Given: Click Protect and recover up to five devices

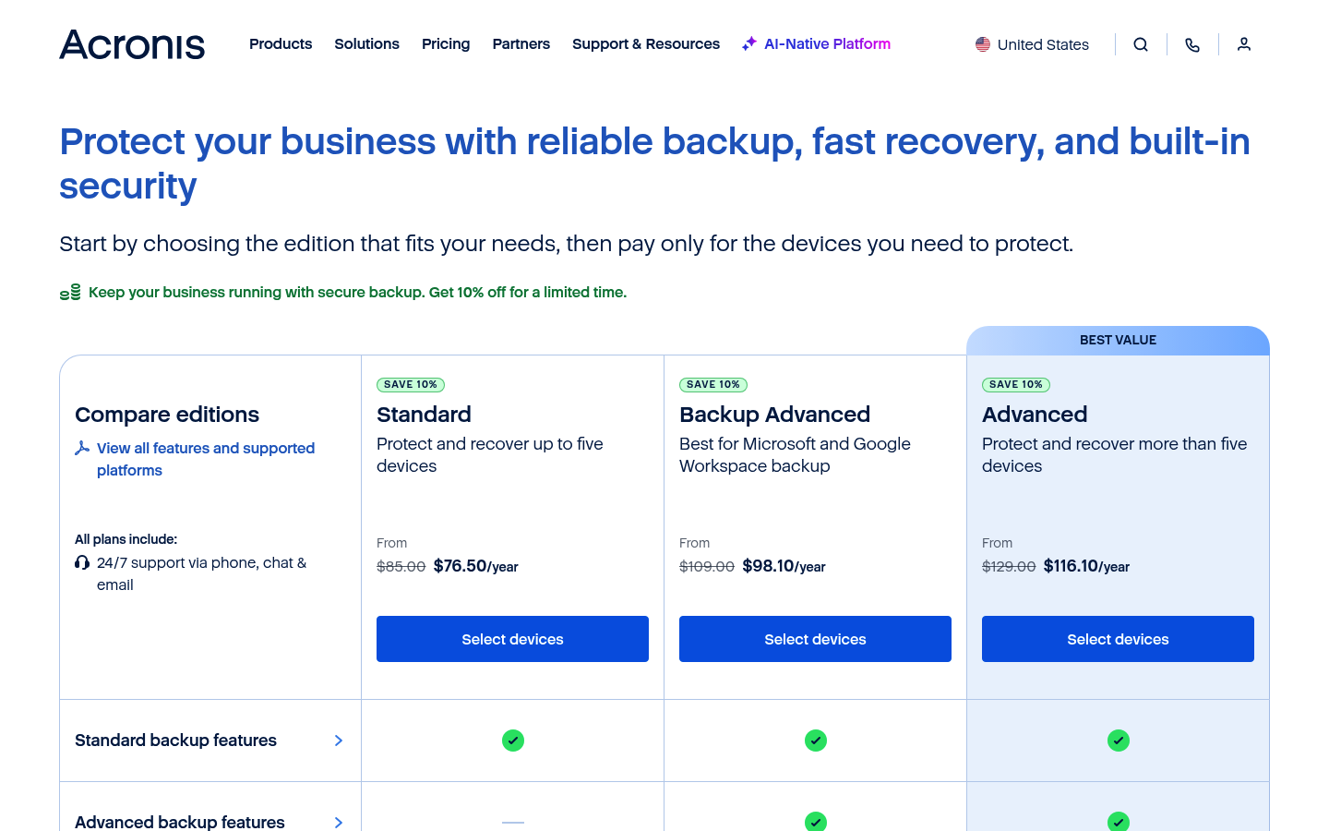Looking at the screenshot, I should tap(490, 455).
